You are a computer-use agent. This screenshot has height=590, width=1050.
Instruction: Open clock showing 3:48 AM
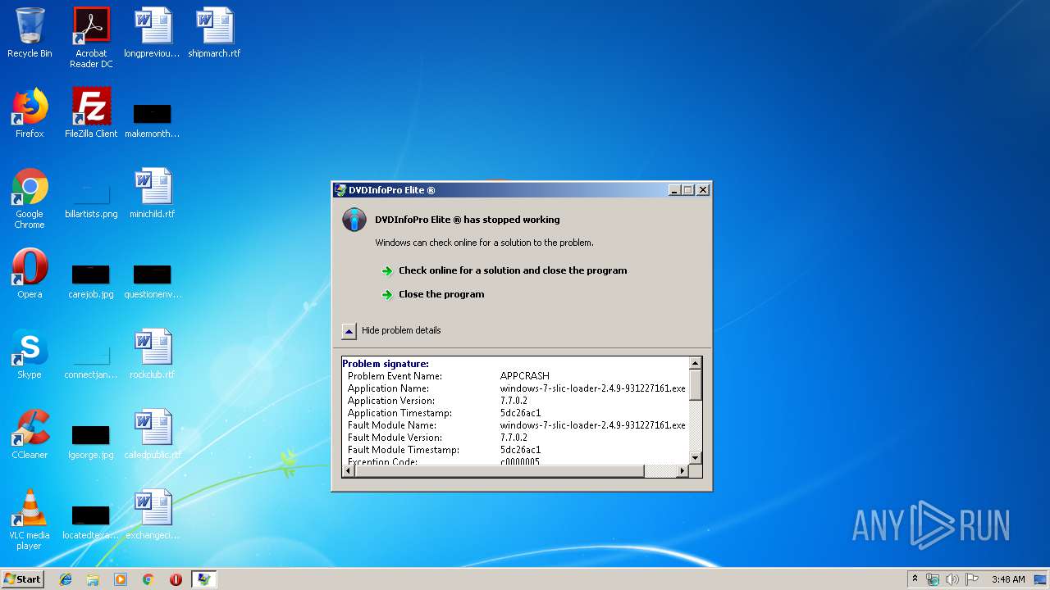[x=1008, y=579]
